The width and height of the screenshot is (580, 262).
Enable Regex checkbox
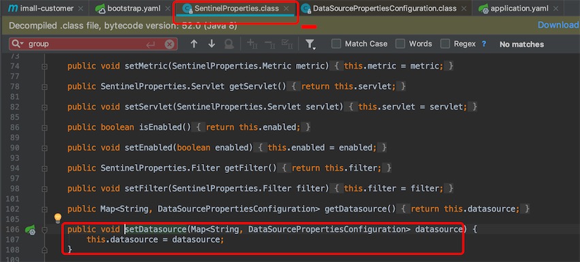(445, 44)
